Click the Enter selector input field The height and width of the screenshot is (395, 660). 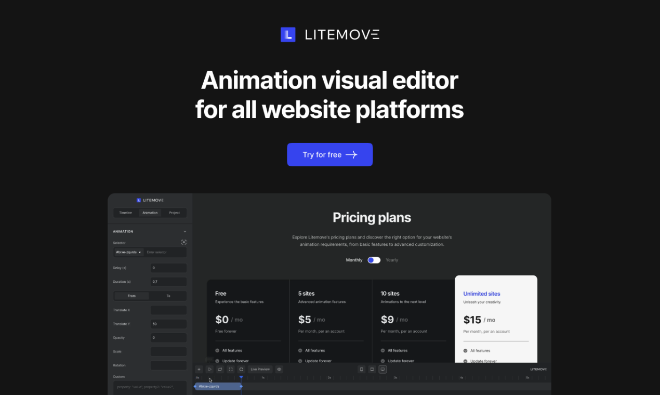[x=164, y=252]
